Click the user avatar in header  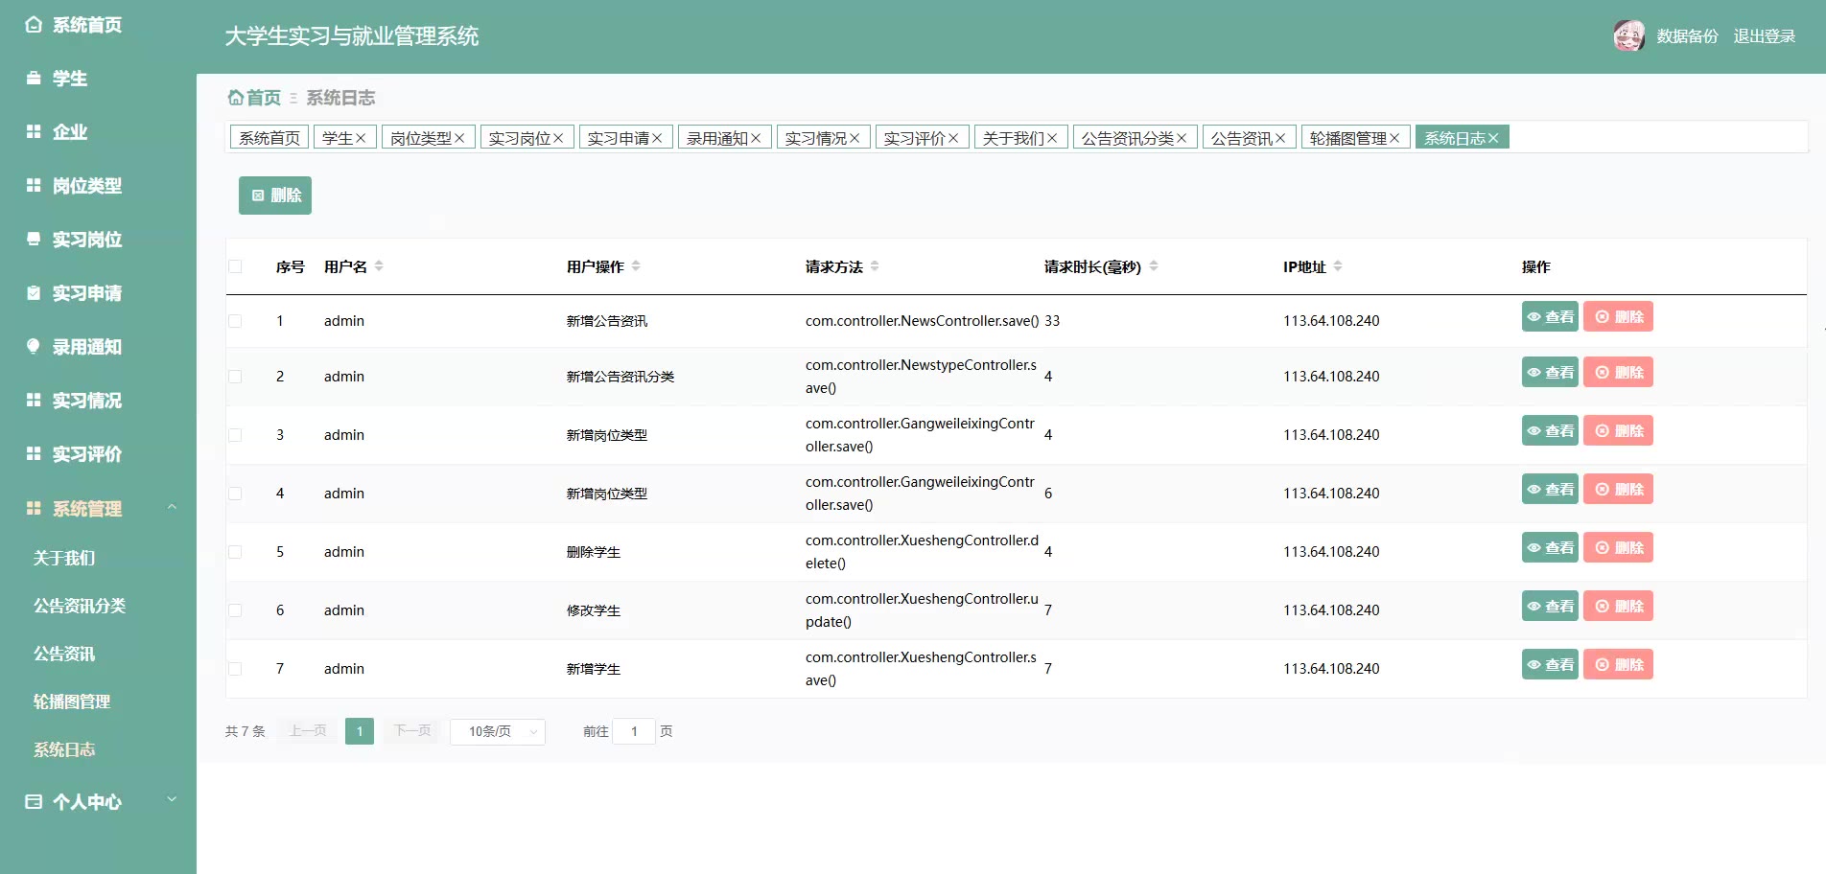point(1628,36)
